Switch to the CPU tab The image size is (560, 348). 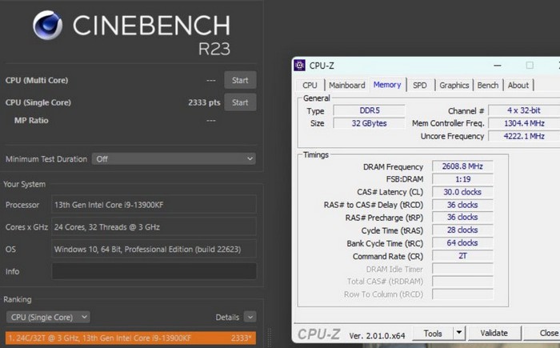(x=310, y=86)
